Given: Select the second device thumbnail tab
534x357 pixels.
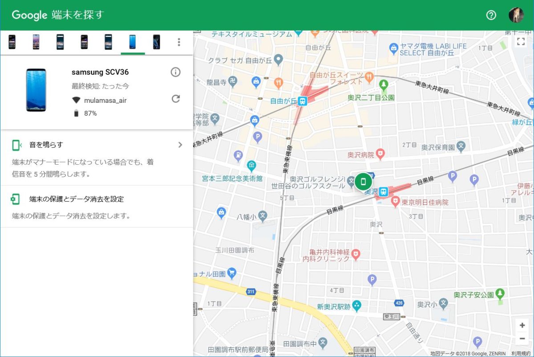Looking at the screenshot, I should click(x=36, y=42).
